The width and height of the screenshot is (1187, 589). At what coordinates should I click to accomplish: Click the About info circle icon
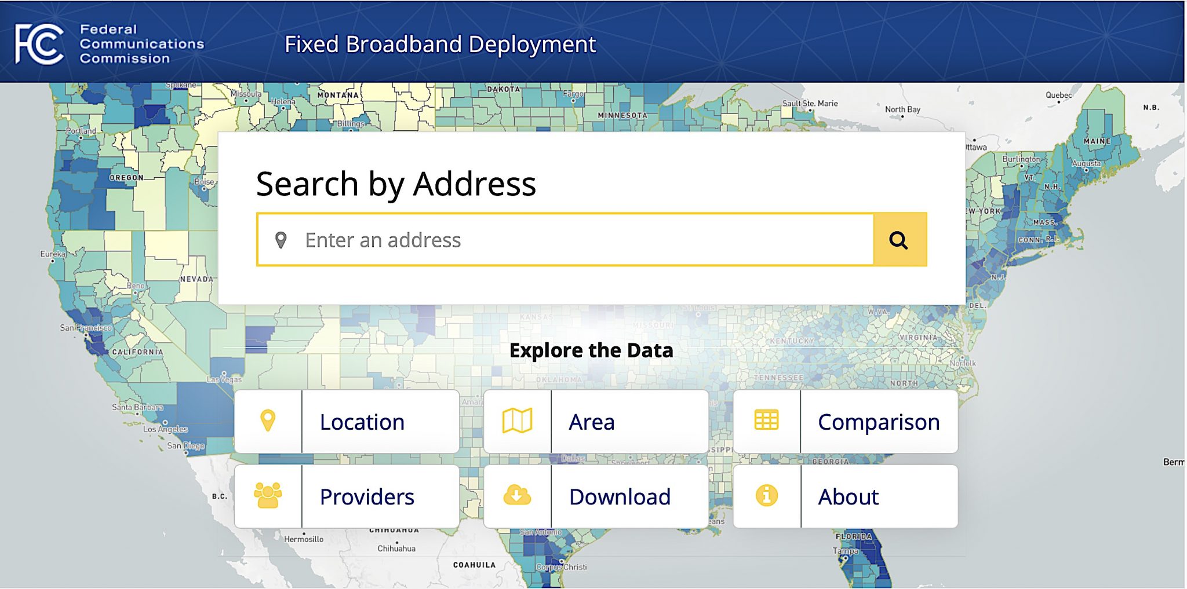[x=766, y=496]
